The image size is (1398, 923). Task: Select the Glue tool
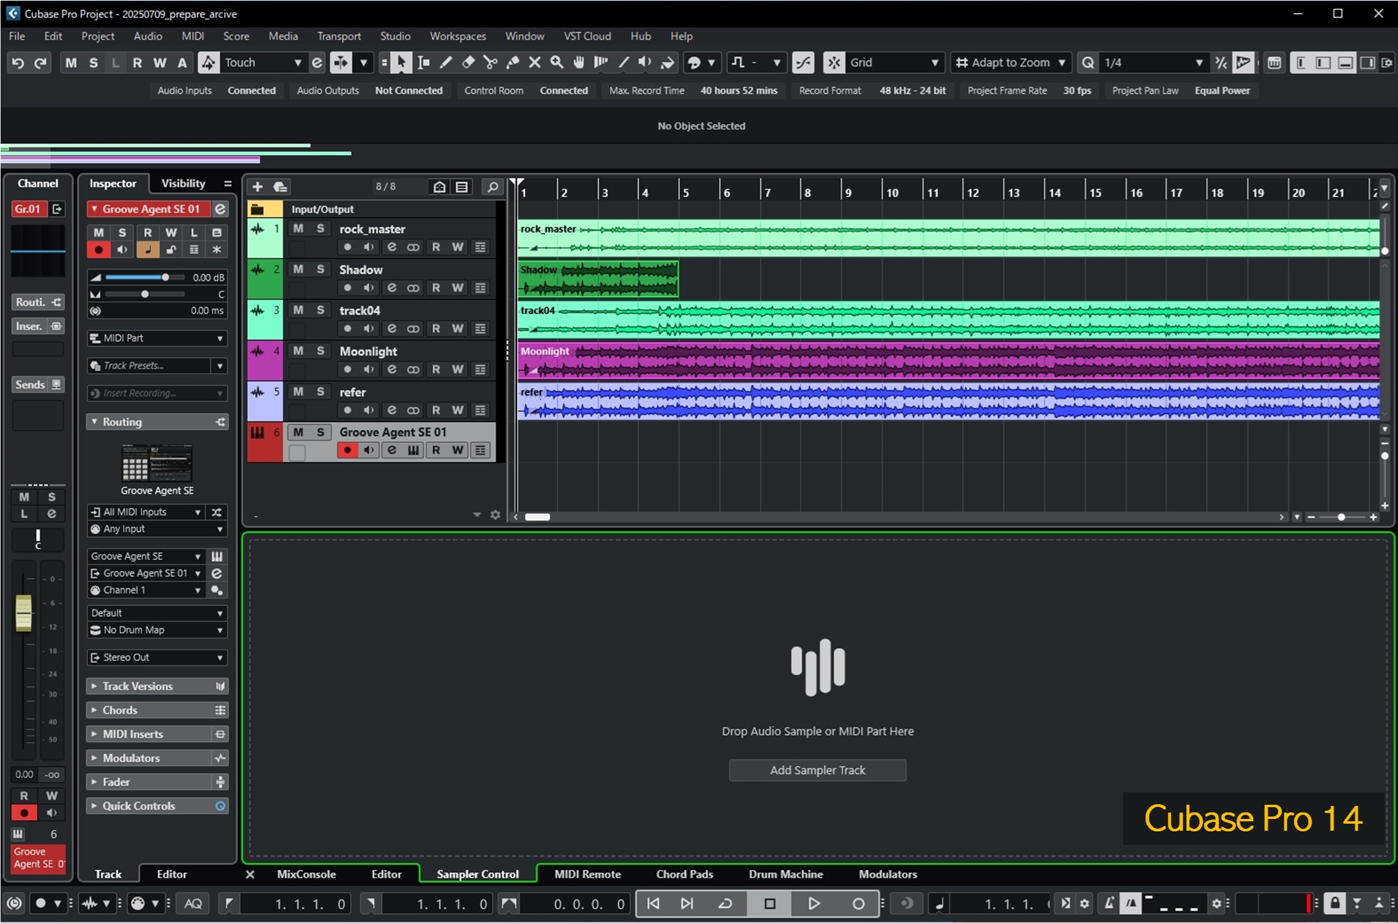(512, 62)
